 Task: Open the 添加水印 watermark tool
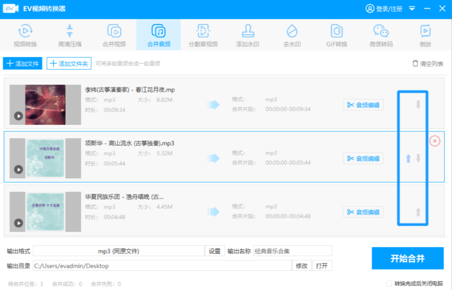tap(247, 34)
